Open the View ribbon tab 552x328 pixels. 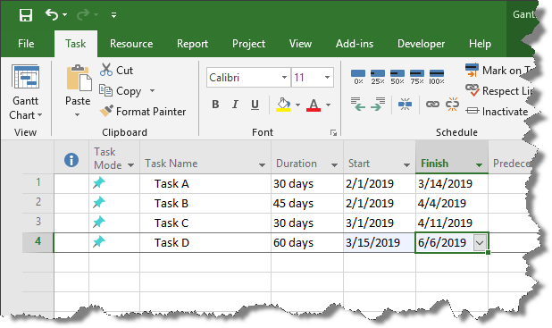tap(300, 44)
